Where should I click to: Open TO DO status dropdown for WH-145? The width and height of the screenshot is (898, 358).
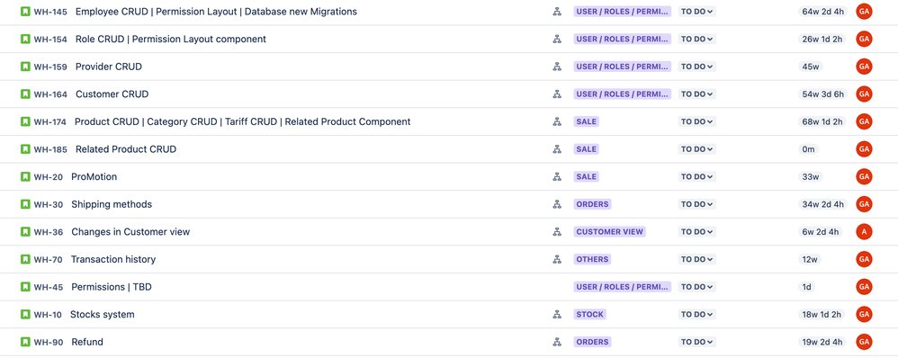point(697,12)
